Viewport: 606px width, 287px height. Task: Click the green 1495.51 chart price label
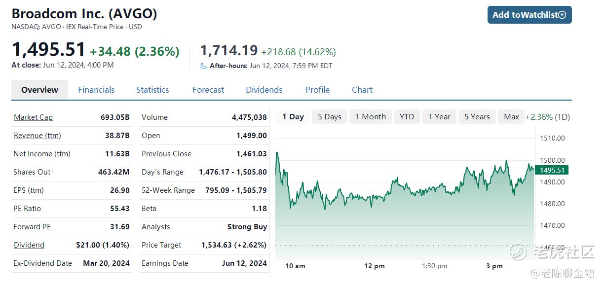point(554,170)
